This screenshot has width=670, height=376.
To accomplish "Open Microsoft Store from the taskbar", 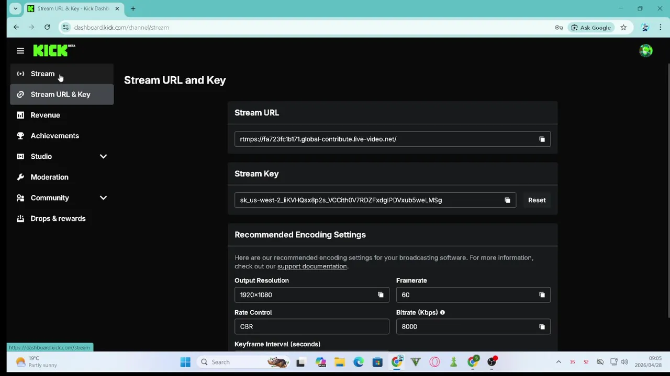I will click(377, 362).
